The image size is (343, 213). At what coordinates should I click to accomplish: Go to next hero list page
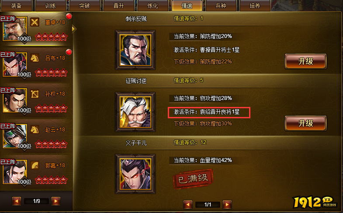pyautogui.click(x=56, y=201)
